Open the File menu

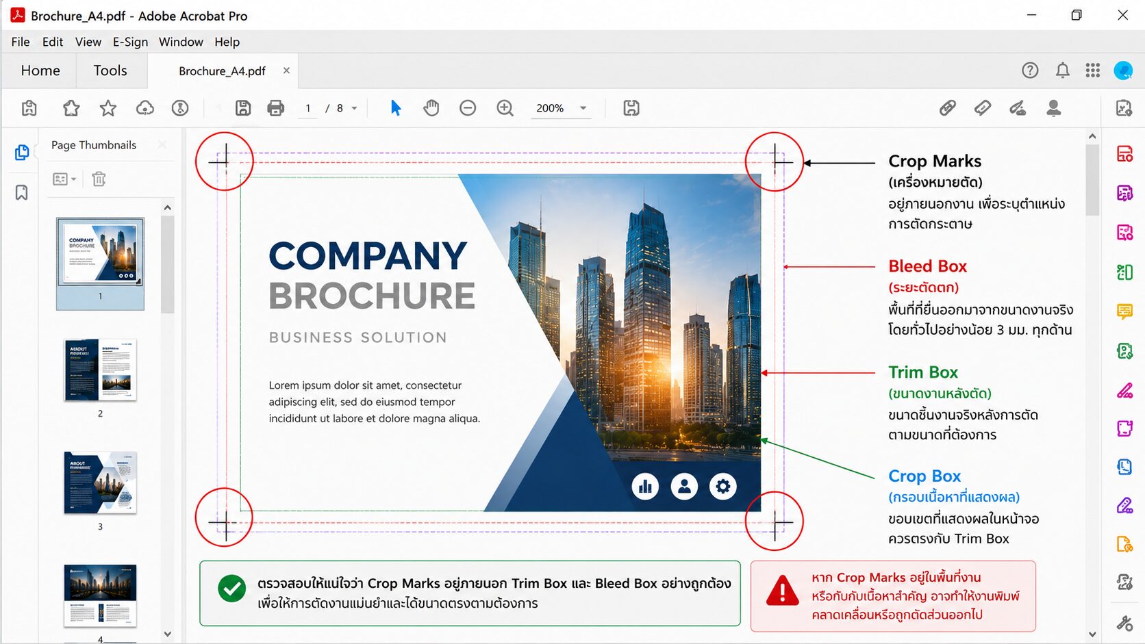[21, 42]
